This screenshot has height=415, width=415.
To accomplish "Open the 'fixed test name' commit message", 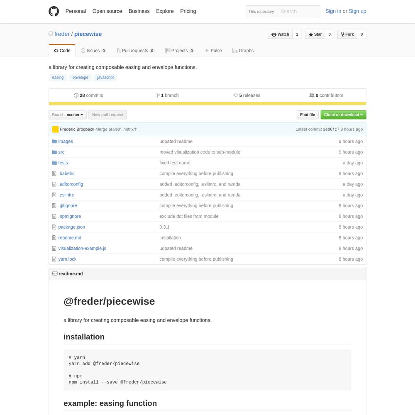I will pos(175,163).
